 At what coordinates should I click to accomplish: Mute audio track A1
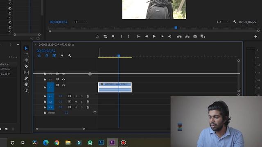tap(76, 96)
